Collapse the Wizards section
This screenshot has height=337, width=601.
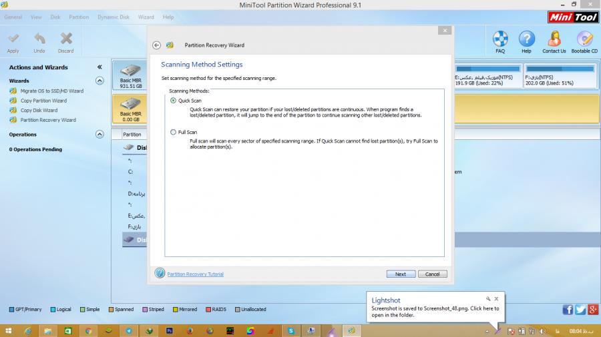pyautogui.click(x=99, y=81)
